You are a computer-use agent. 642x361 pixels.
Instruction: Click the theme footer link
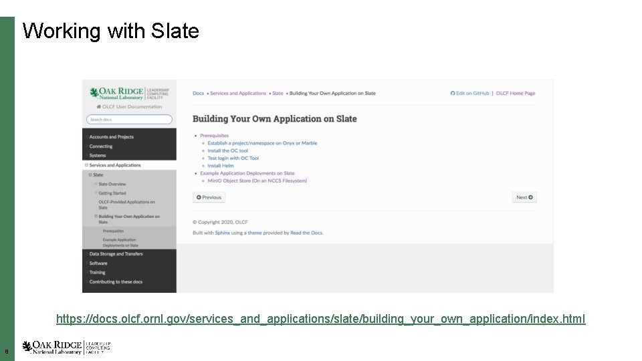click(255, 233)
